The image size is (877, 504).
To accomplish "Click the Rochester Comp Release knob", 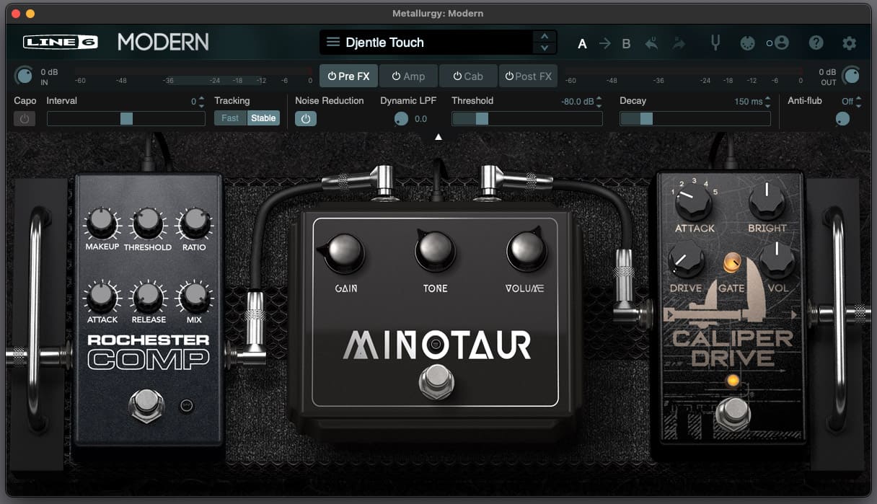I will [x=147, y=296].
